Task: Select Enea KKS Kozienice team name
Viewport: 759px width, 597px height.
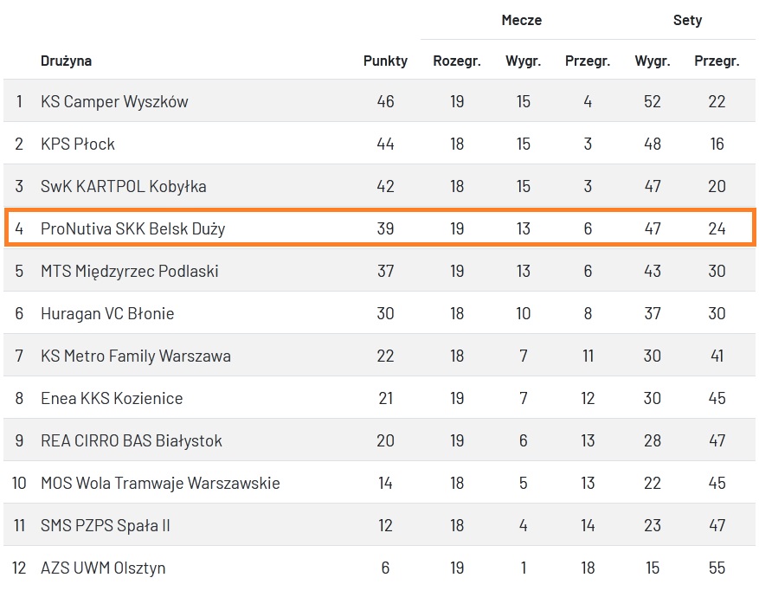Action: [112, 398]
